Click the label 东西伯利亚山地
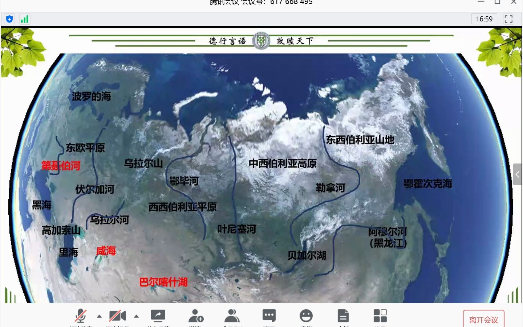 pos(360,140)
